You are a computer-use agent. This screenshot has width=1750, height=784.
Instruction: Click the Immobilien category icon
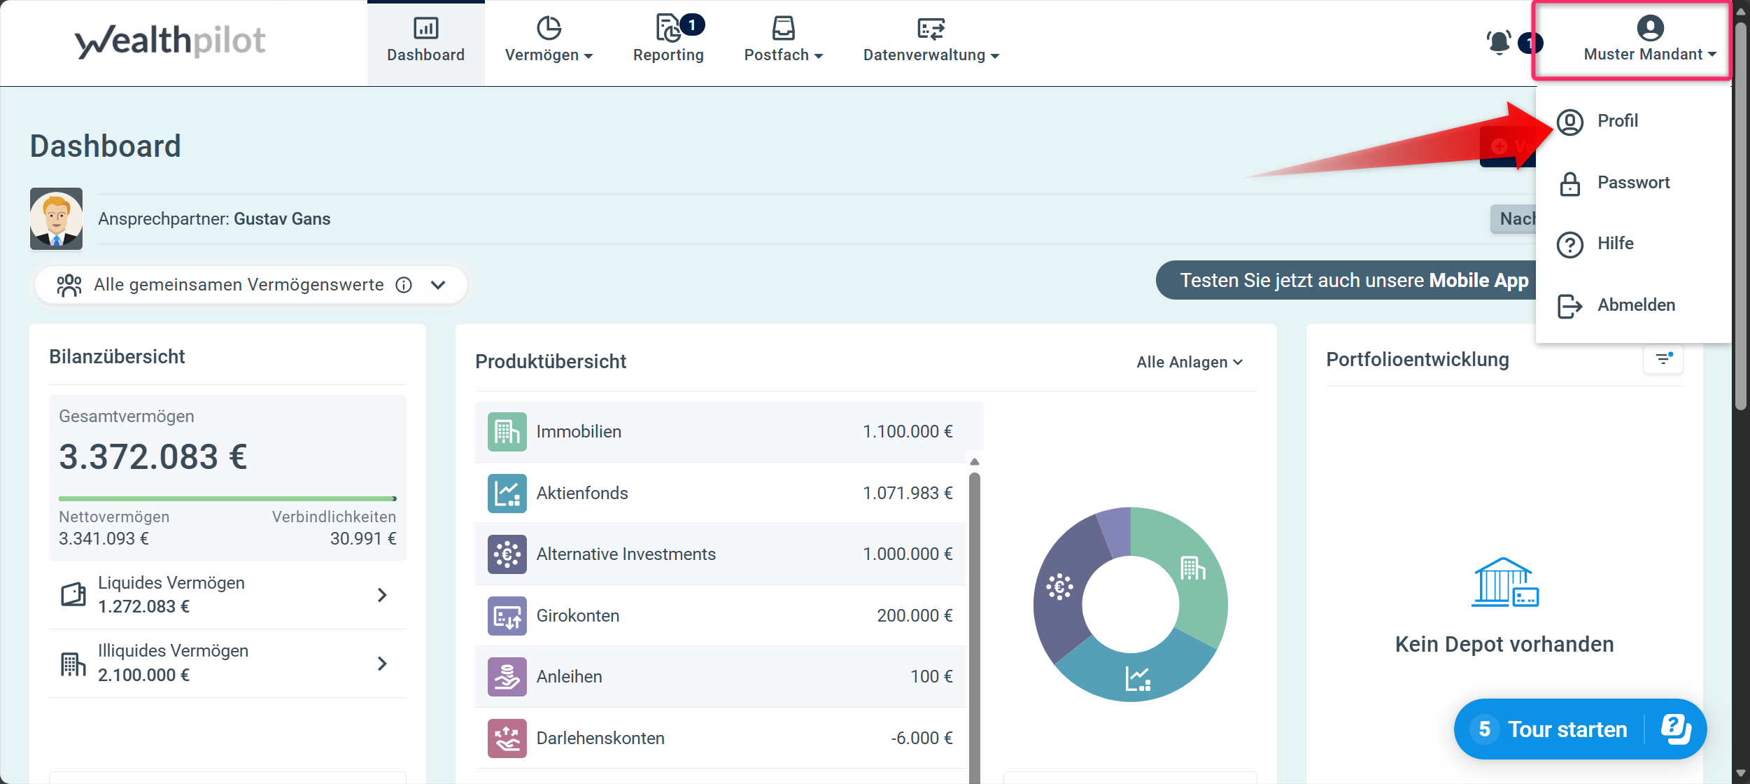click(x=507, y=432)
